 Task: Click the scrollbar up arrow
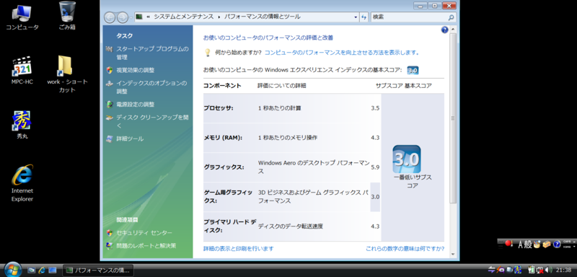[453, 30]
